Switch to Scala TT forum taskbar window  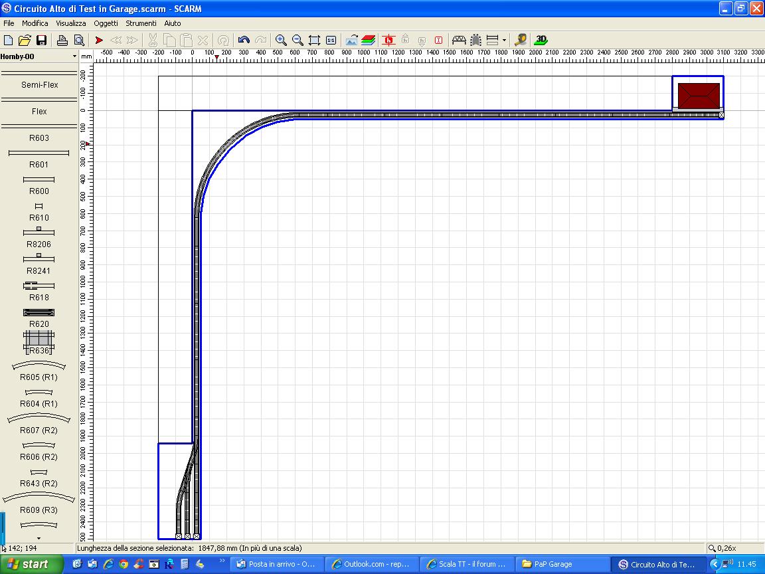click(467, 564)
